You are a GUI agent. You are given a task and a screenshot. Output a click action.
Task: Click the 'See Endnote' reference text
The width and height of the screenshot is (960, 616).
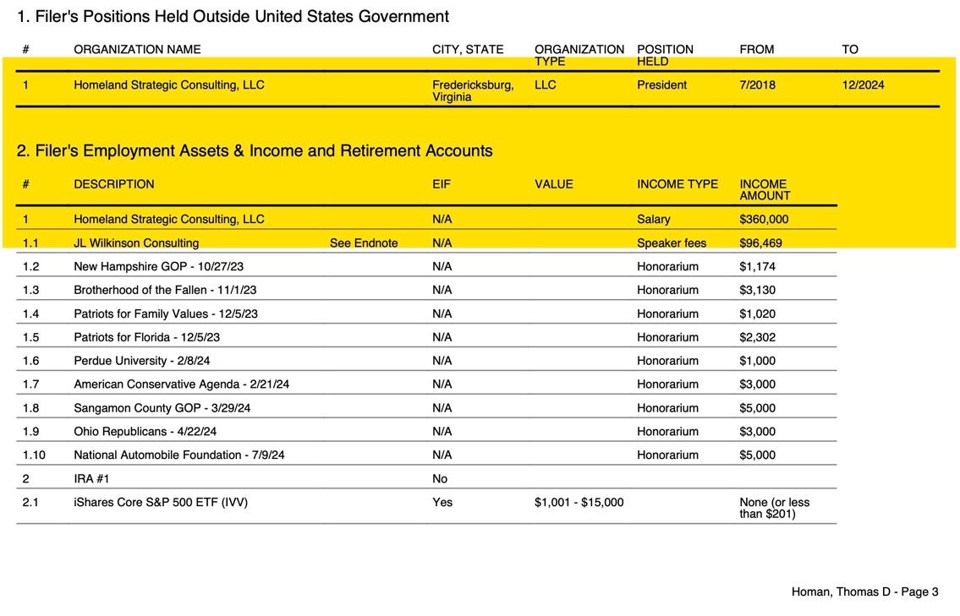(x=363, y=243)
